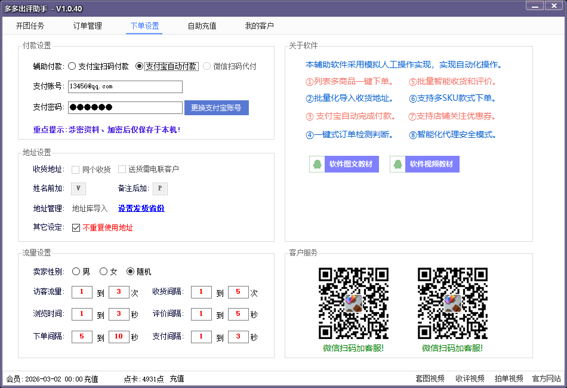The width and height of the screenshot is (567, 388).
Task: Click the 更换支付宝账号 button
Action: [x=216, y=107]
